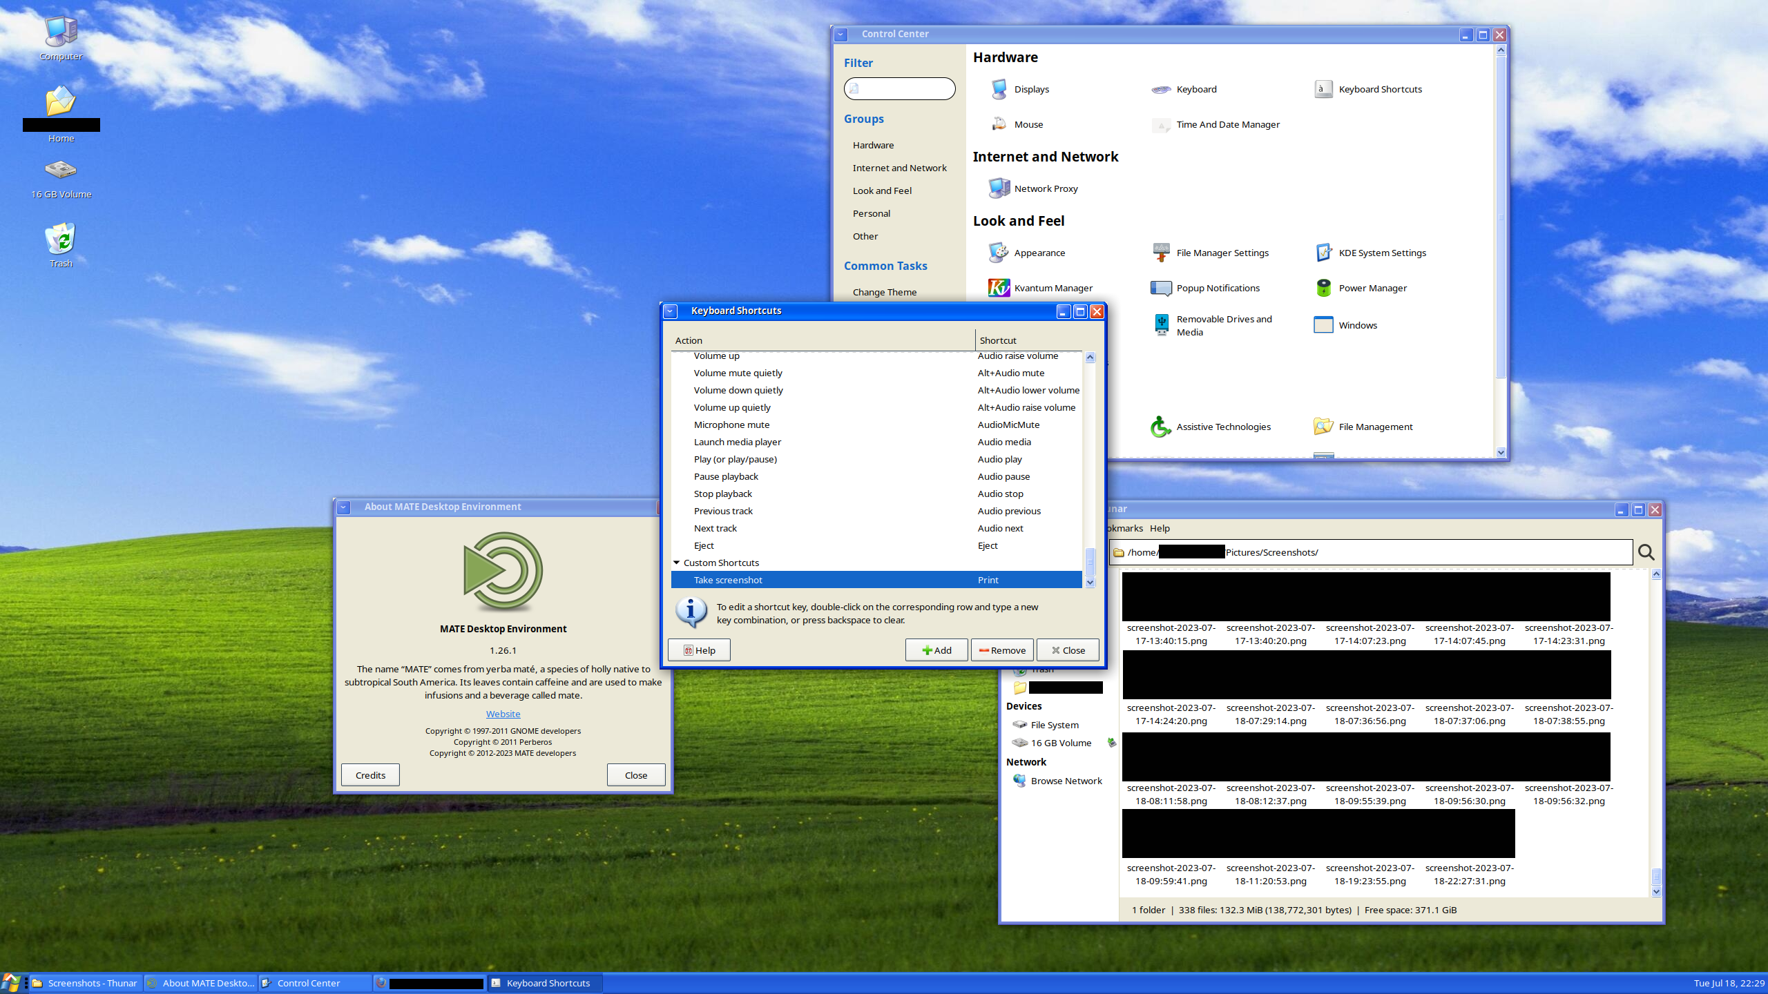Open Power Manager

pyautogui.click(x=1361, y=288)
